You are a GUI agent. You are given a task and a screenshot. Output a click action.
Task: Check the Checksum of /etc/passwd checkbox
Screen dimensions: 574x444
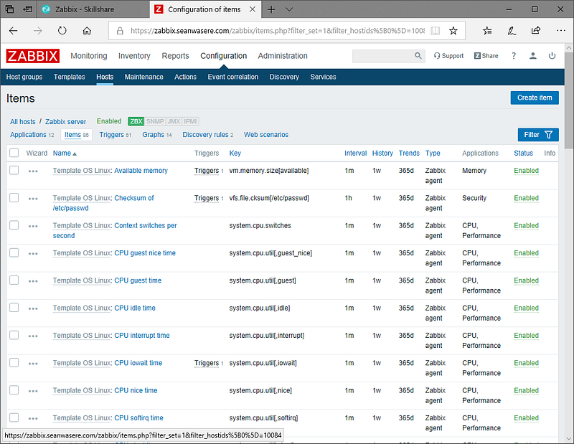[14, 198]
